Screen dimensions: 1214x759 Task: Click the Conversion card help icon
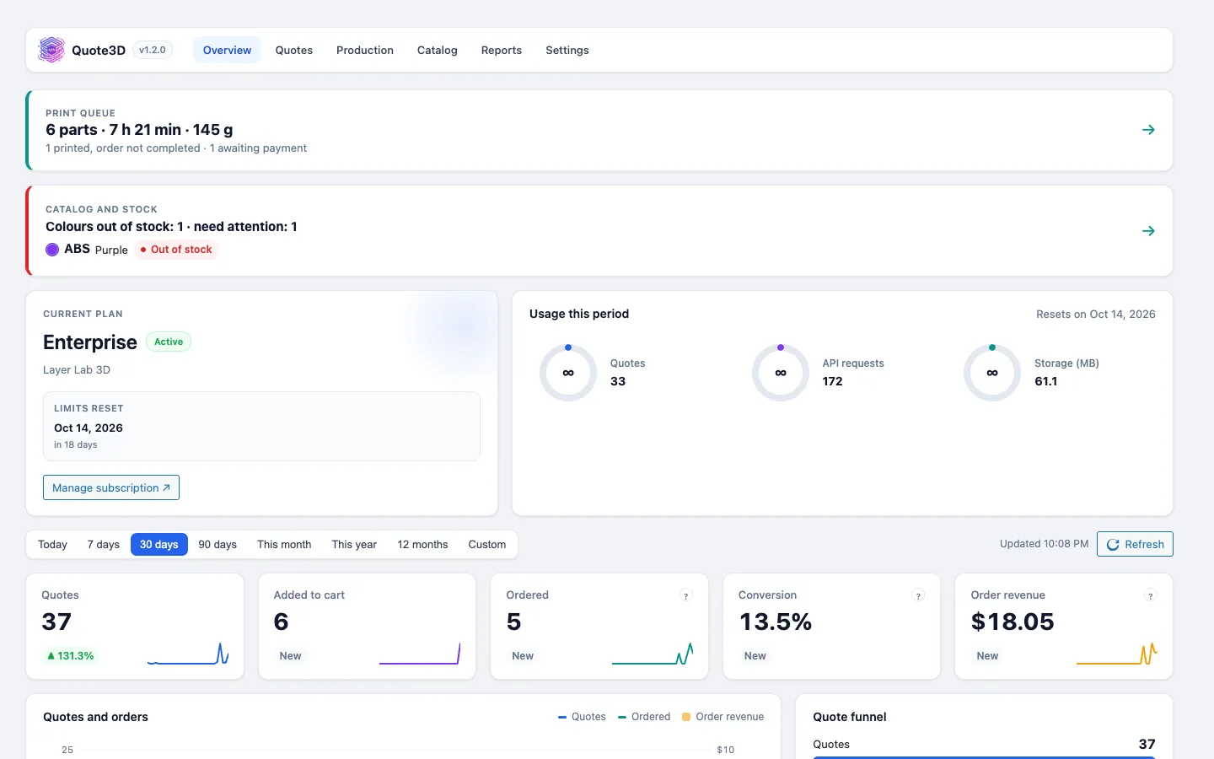coord(918,595)
